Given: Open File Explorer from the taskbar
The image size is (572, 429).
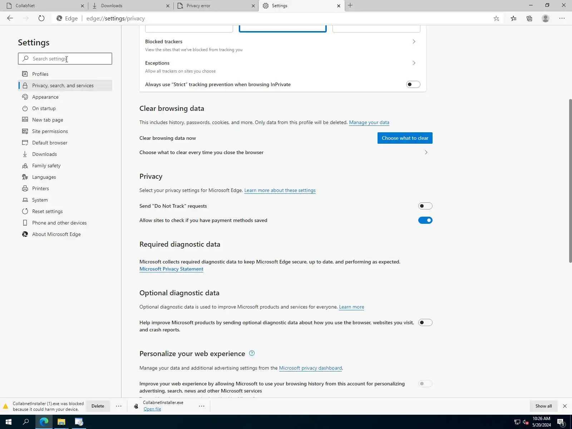Looking at the screenshot, I should [61, 422].
